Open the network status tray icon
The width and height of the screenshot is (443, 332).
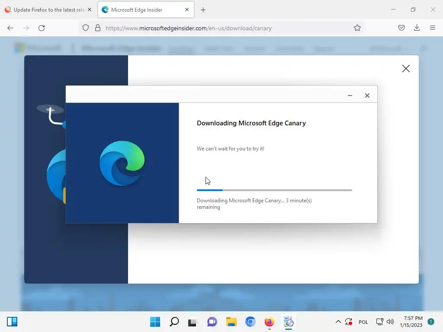coord(379,322)
